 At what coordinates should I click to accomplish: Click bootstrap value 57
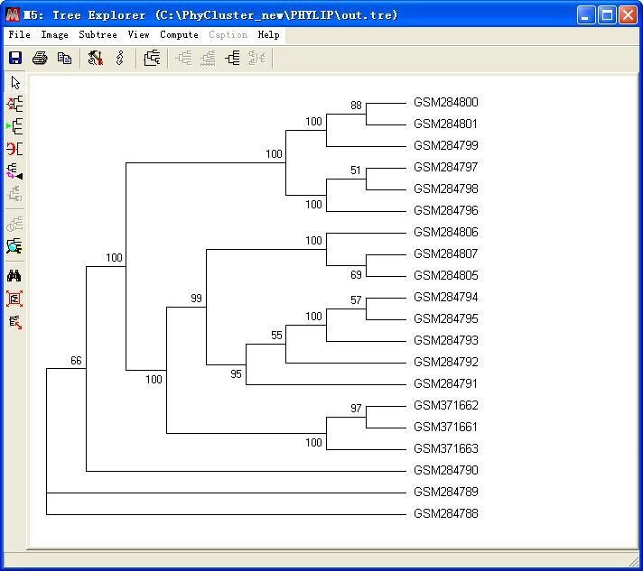tap(356, 300)
